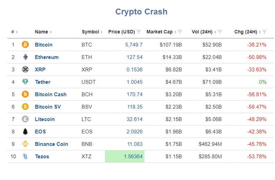Click the Bitcoin price value 5,749.7
The width and height of the screenshot is (275, 180).
134,44
